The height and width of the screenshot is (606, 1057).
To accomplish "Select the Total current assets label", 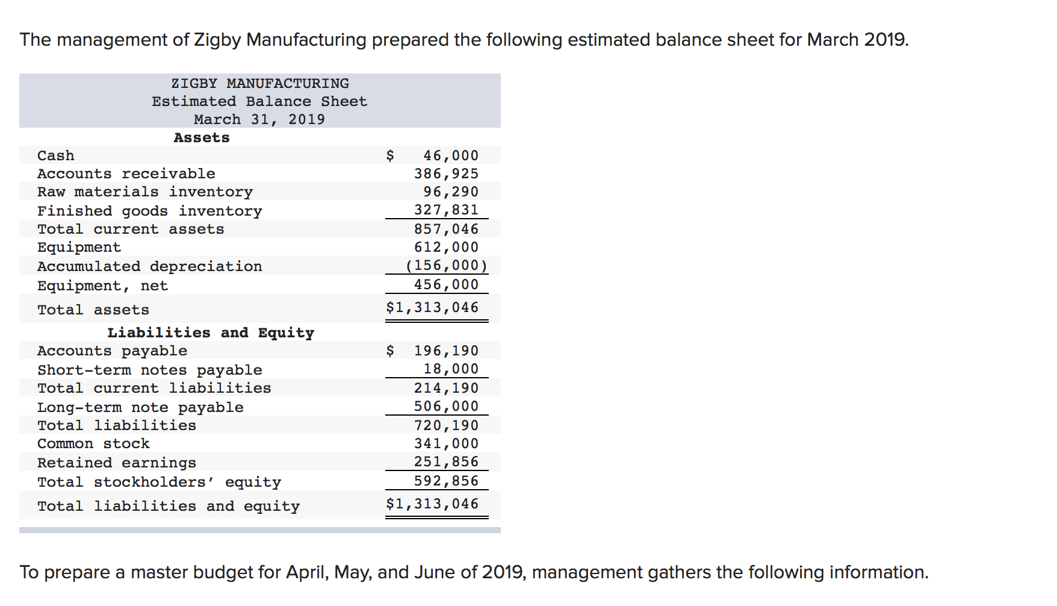I will tap(131, 229).
